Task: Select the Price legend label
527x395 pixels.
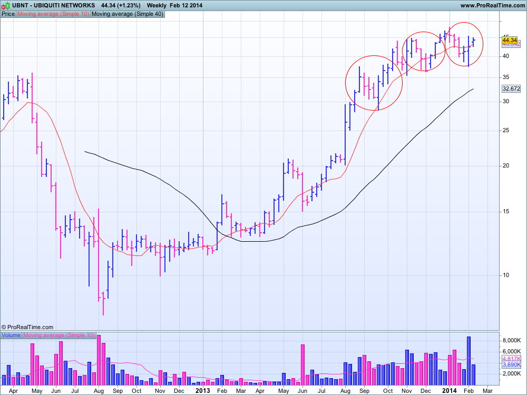Action: point(8,14)
